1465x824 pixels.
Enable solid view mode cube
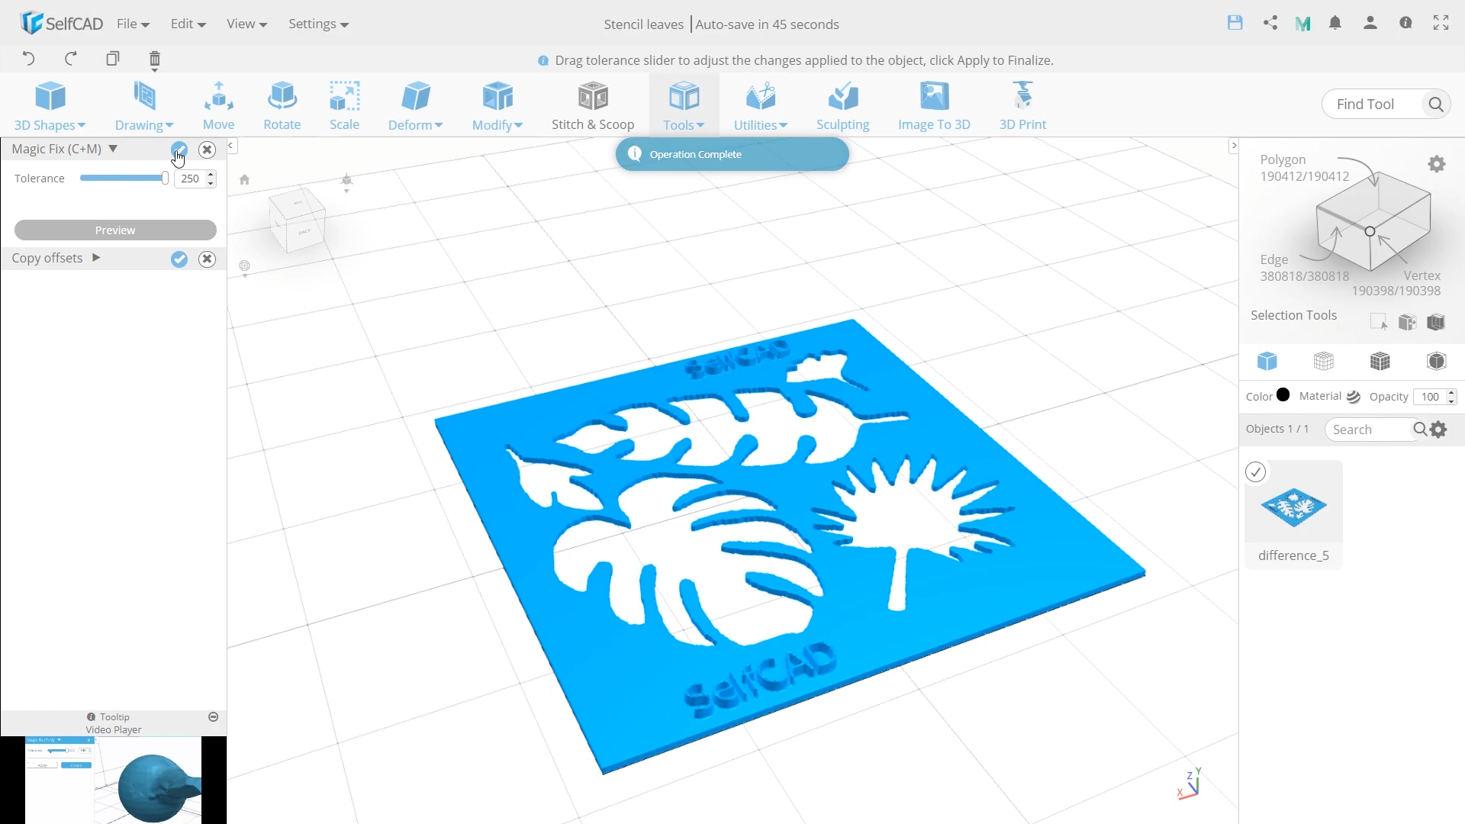[x=1267, y=361]
